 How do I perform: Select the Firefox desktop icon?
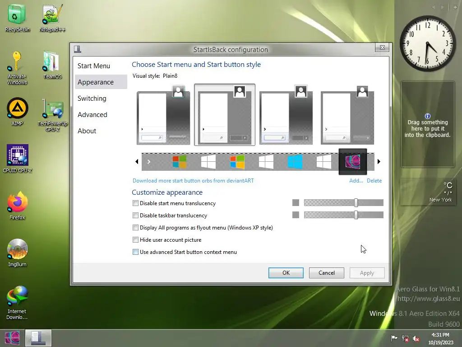[17, 206]
